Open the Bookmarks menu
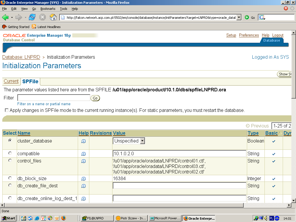The height and width of the screenshot is (222, 296). [48, 9]
